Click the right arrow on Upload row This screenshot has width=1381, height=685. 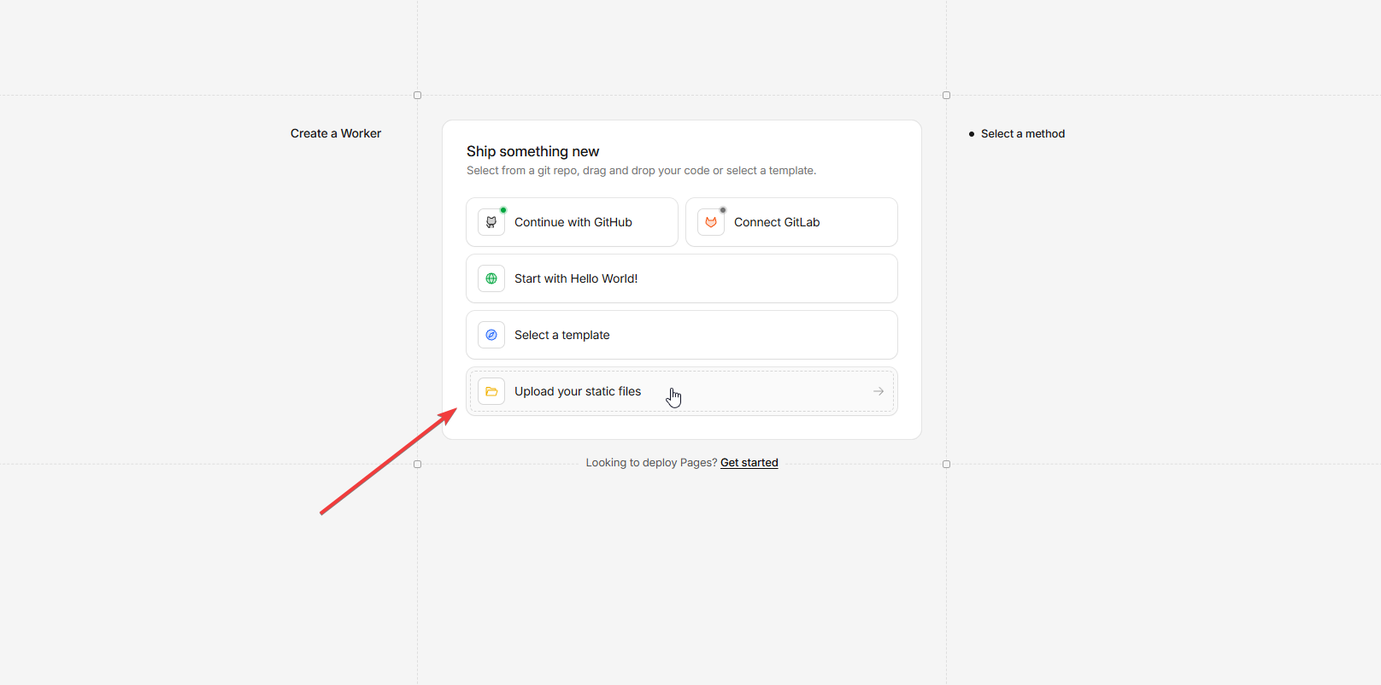pos(879,391)
